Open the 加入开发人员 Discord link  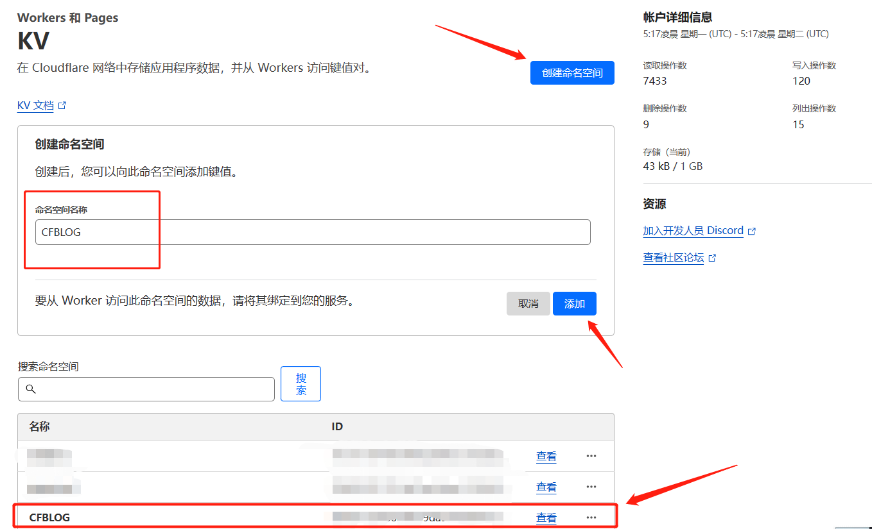tap(693, 231)
